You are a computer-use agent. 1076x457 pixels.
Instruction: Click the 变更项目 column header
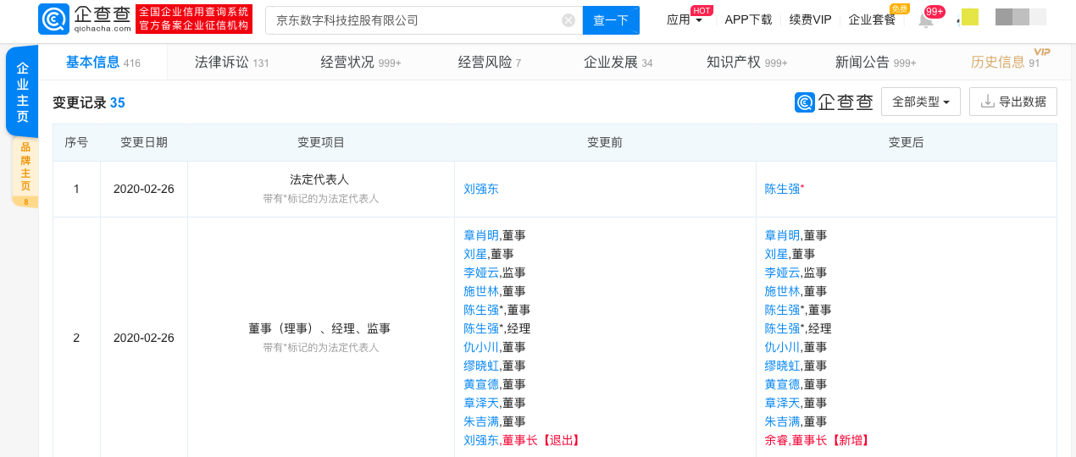321,142
